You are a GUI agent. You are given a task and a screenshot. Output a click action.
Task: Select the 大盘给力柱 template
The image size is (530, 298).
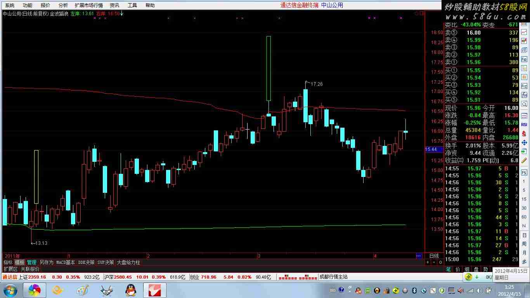(x=128, y=262)
